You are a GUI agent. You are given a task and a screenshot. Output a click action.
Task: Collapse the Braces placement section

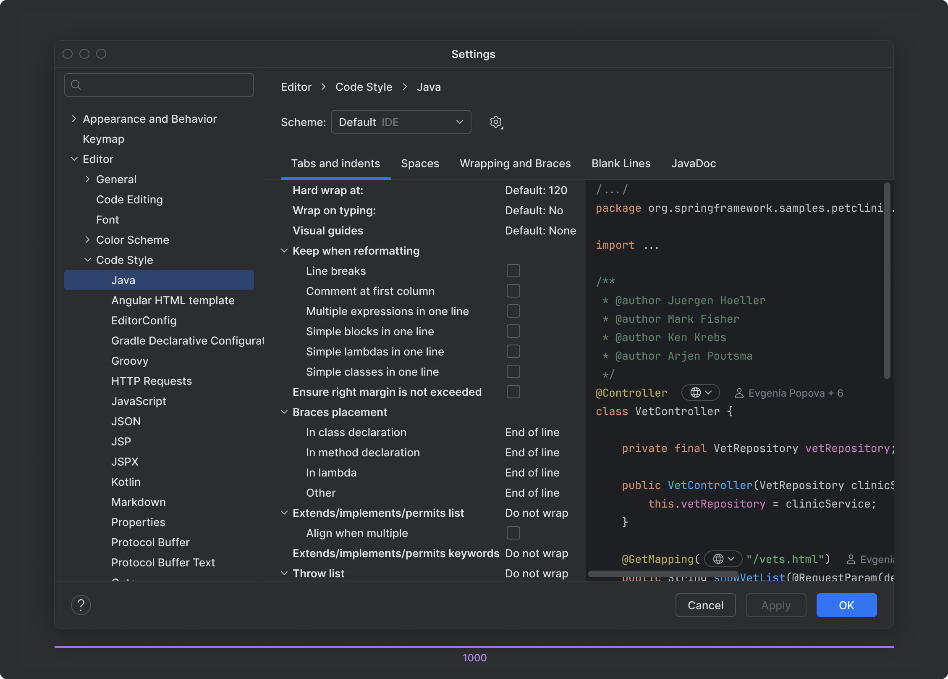(x=284, y=412)
